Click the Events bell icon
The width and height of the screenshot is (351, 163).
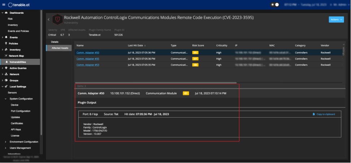6,38
